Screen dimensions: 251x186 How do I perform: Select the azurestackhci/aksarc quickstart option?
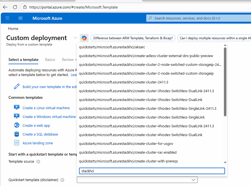pyautogui.click(x=112, y=47)
